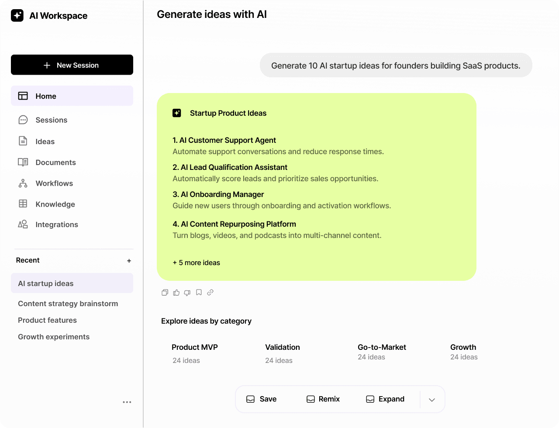Image resolution: width=559 pixels, height=428 pixels.
Task: Click the Integrations shapes icon
Action: tap(23, 224)
